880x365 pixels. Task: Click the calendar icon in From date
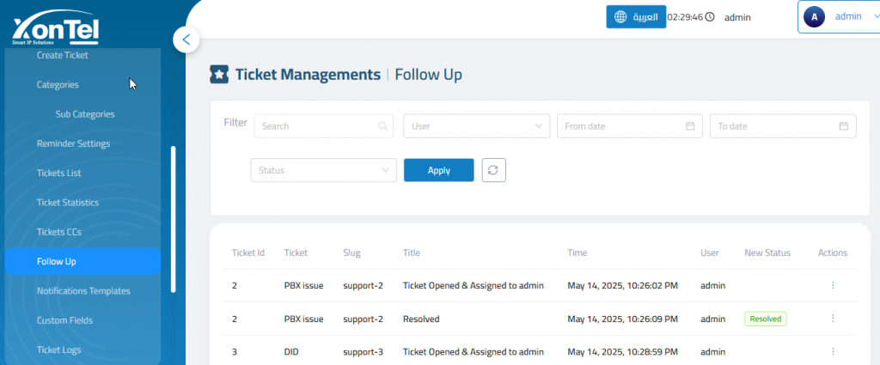tap(690, 126)
